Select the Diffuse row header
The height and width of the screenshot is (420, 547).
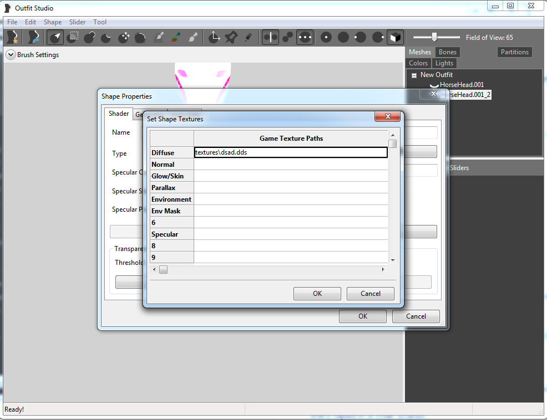pos(172,153)
